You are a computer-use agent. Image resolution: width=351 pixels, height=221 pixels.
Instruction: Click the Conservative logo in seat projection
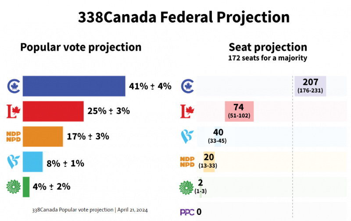point(188,86)
